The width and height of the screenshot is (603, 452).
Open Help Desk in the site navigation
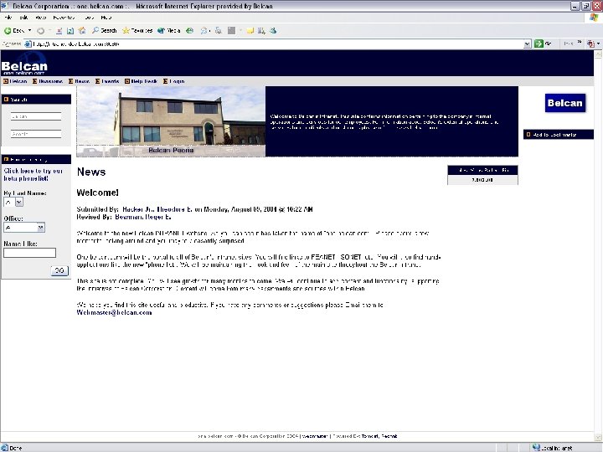[144, 81]
